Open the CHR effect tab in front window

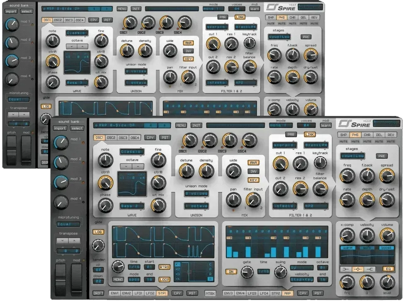click(367, 135)
